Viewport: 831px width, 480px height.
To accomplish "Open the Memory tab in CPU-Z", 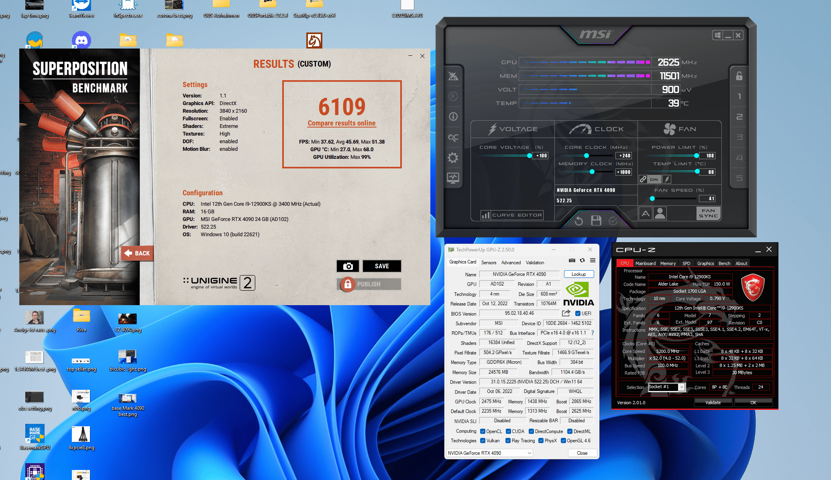I will [668, 263].
